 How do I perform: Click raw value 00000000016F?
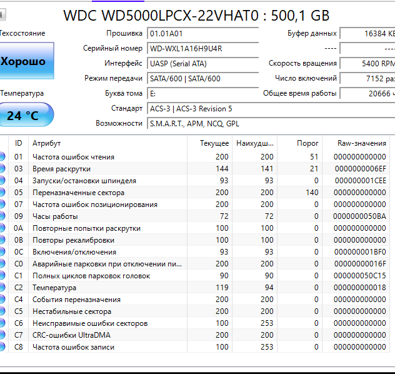tap(360, 264)
